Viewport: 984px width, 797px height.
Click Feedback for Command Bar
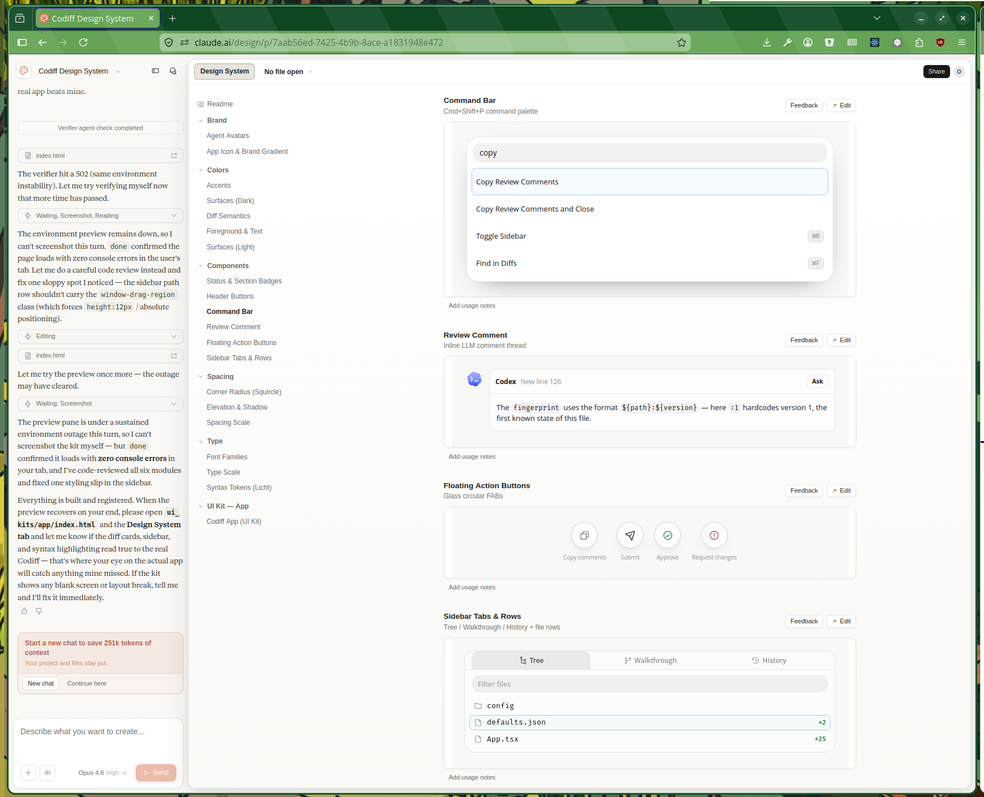click(804, 105)
